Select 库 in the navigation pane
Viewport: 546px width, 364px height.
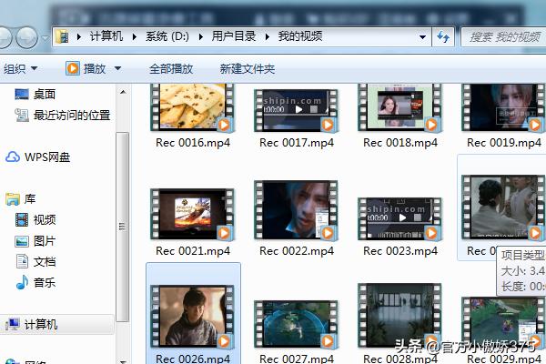pyautogui.click(x=30, y=199)
